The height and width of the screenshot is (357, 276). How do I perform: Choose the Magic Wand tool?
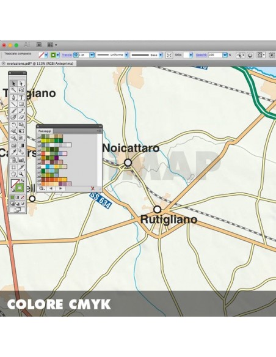tap(13, 90)
